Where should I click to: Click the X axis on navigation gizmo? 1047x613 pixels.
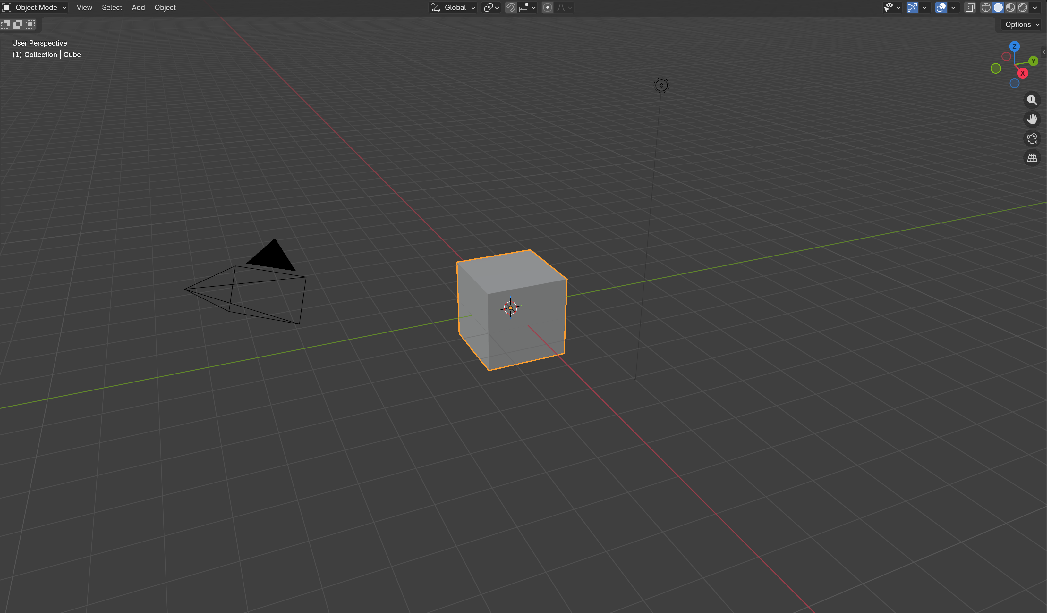1023,73
